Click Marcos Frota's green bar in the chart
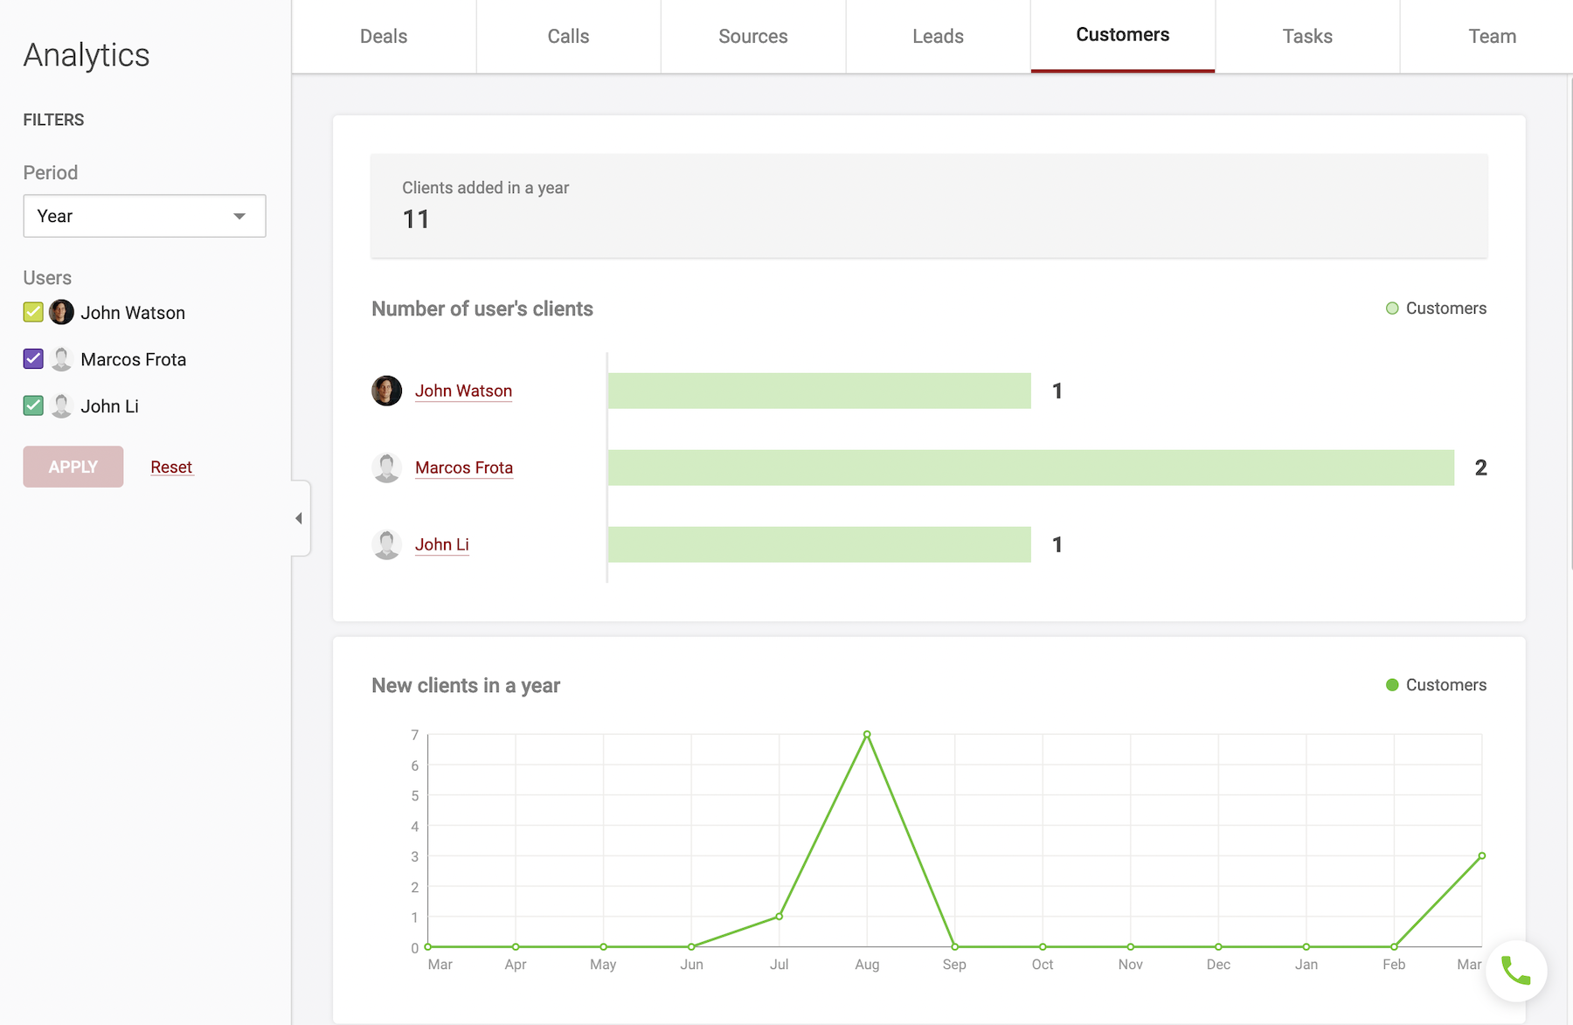The height and width of the screenshot is (1025, 1573). [x=1030, y=467]
